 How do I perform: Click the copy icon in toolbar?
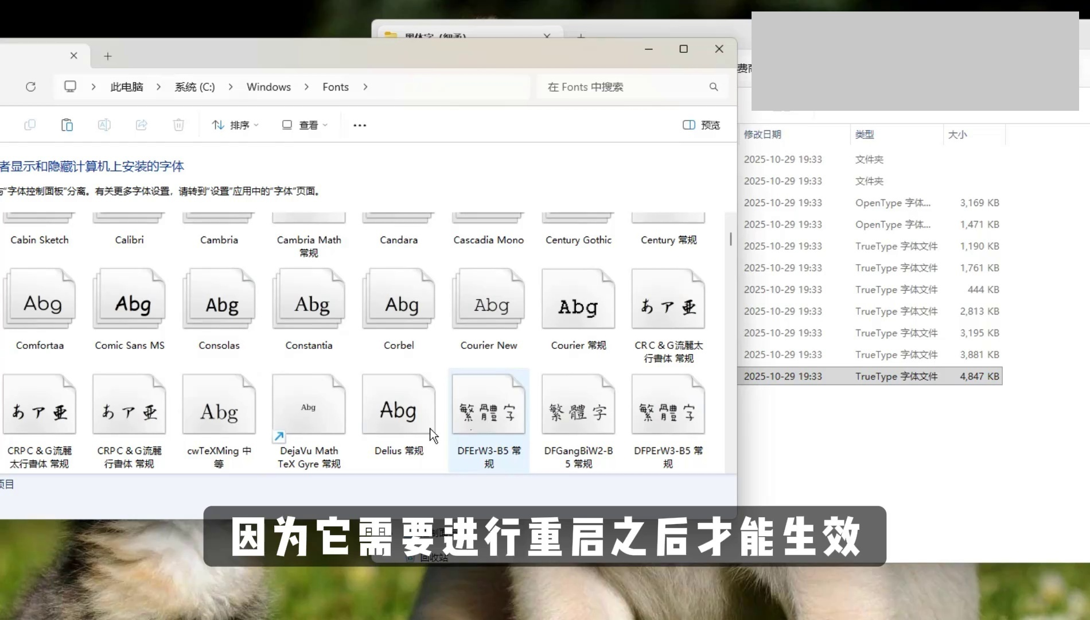click(30, 125)
